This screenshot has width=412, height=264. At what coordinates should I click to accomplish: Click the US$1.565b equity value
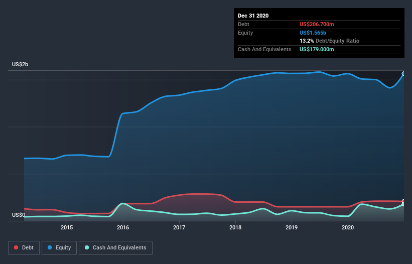pyautogui.click(x=313, y=33)
